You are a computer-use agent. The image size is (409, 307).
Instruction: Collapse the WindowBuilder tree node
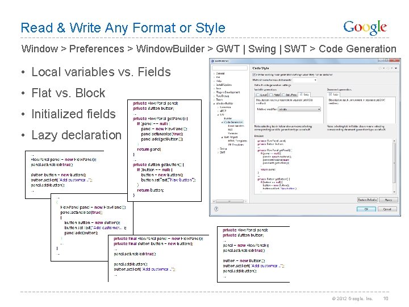[x=214, y=103]
